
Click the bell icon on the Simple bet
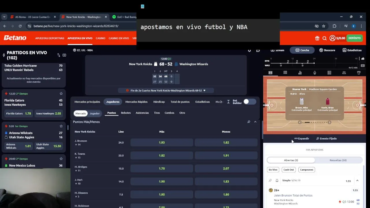coord(277,181)
